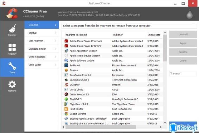Open the Duplicate Finder tab

click(42, 49)
